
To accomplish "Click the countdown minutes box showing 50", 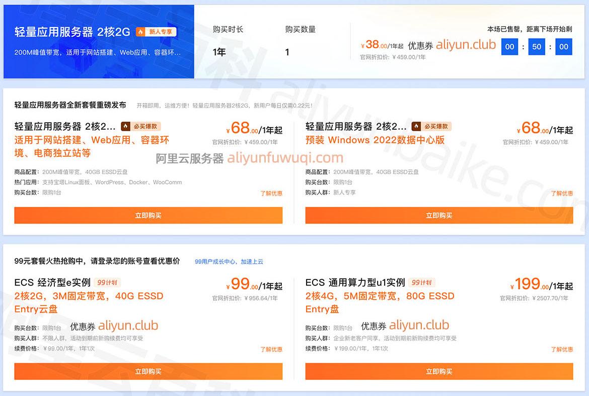I will tap(537, 47).
